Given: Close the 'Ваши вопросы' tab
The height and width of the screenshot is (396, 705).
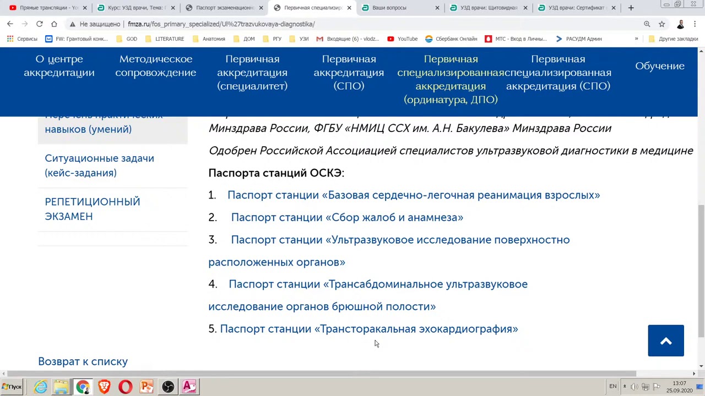Looking at the screenshot, I should coord(437,8).
